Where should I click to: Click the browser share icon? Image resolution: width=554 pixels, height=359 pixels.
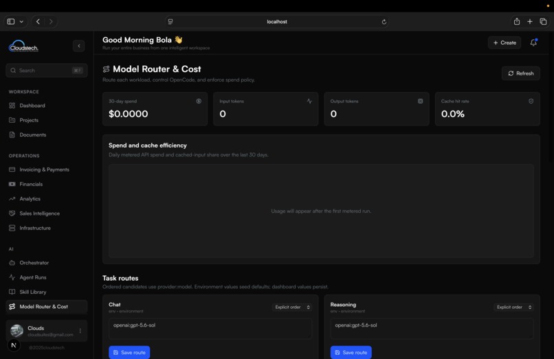[x=517, y=21]
